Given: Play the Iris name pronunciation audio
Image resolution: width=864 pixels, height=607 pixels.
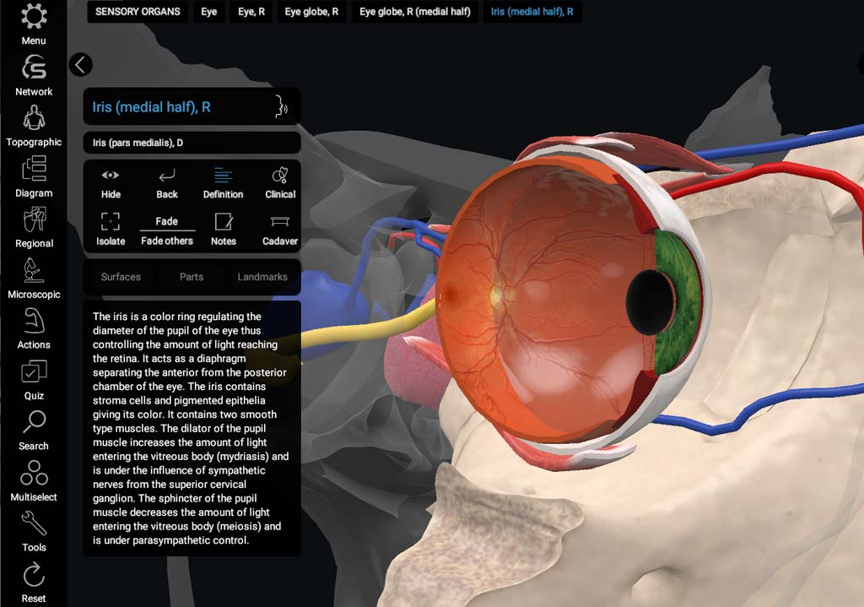Looking at the screenshot, I should point(281,107).
